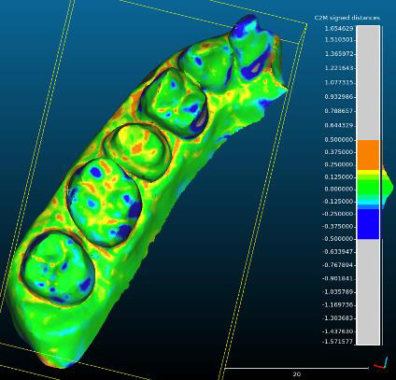
Task: Click the -1.571577 minimum scale label
Action: pos(338,342)
